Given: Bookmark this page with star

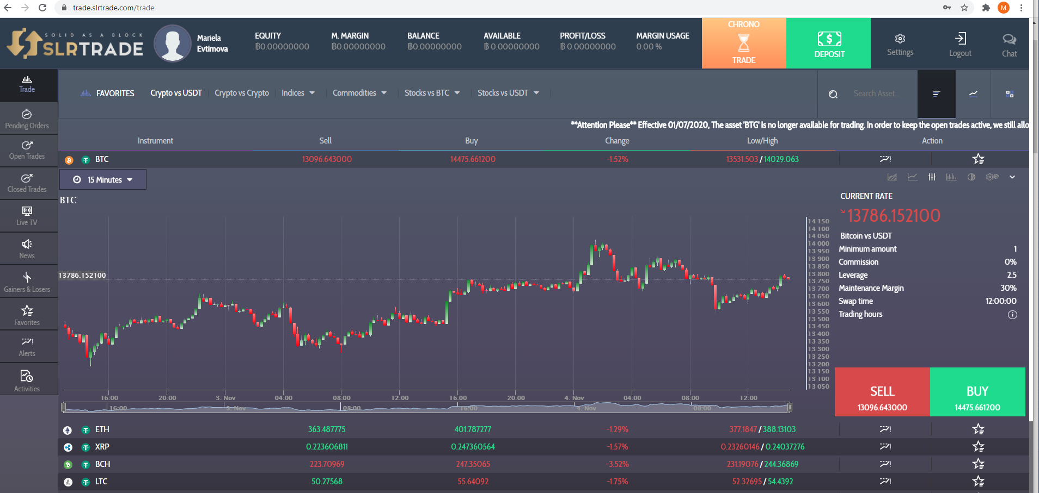Looking at the screenshot, I should pyautogui.click(x=964, y=8).
